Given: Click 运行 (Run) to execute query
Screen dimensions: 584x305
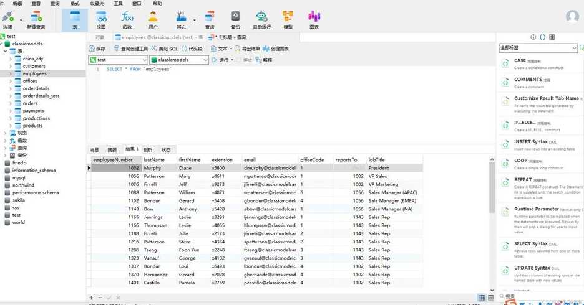Looking at the screenshot, I should [x=220, y=60].
